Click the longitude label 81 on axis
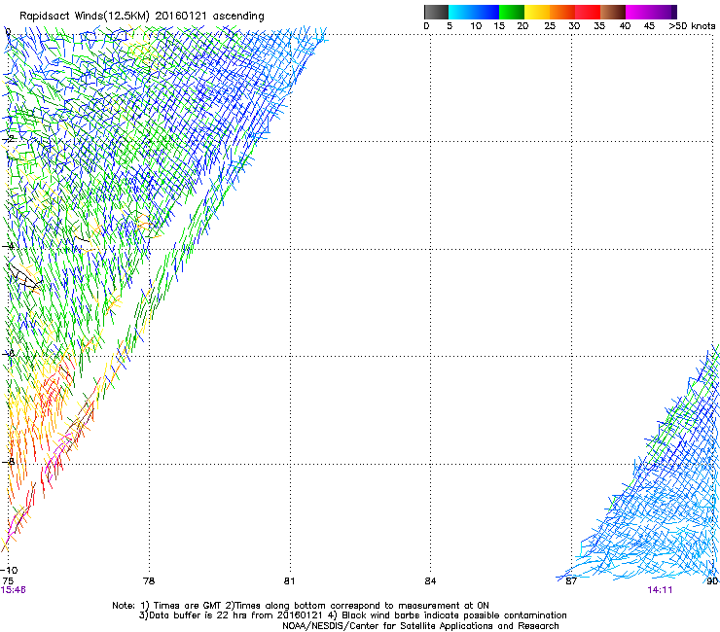720x632 pixels. pos(289,581)
